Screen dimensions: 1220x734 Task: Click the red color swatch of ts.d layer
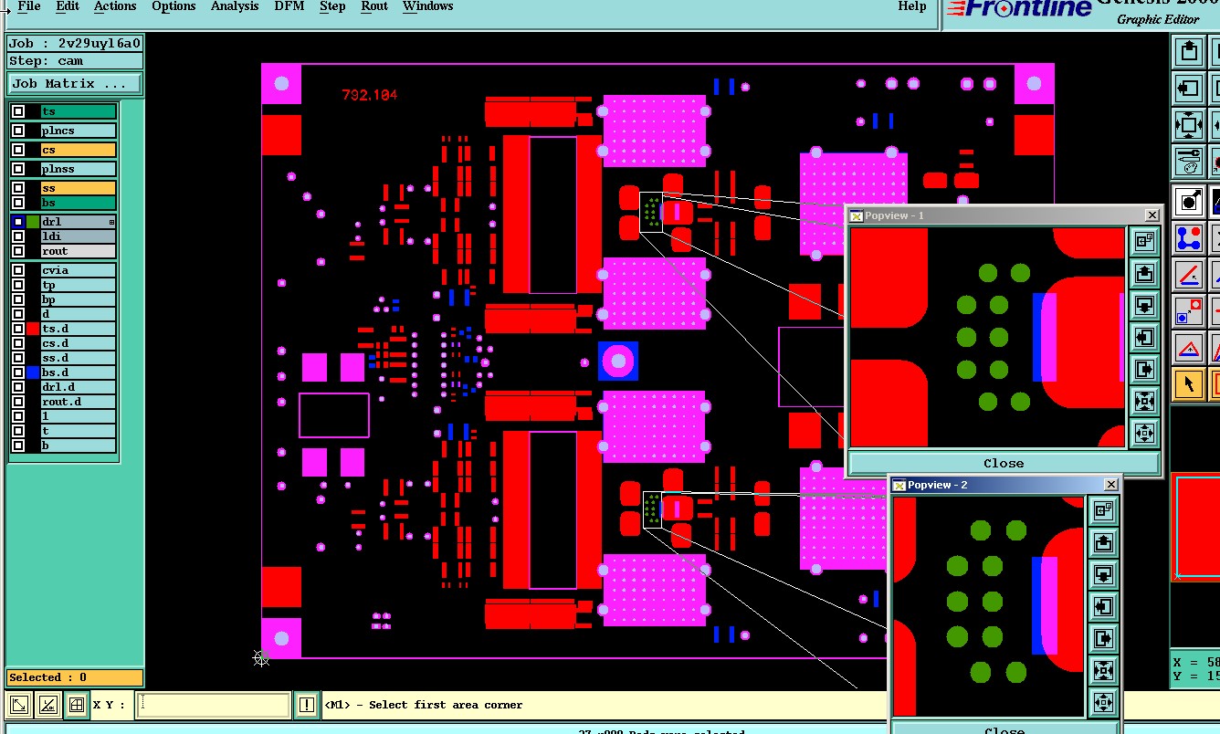33,329
